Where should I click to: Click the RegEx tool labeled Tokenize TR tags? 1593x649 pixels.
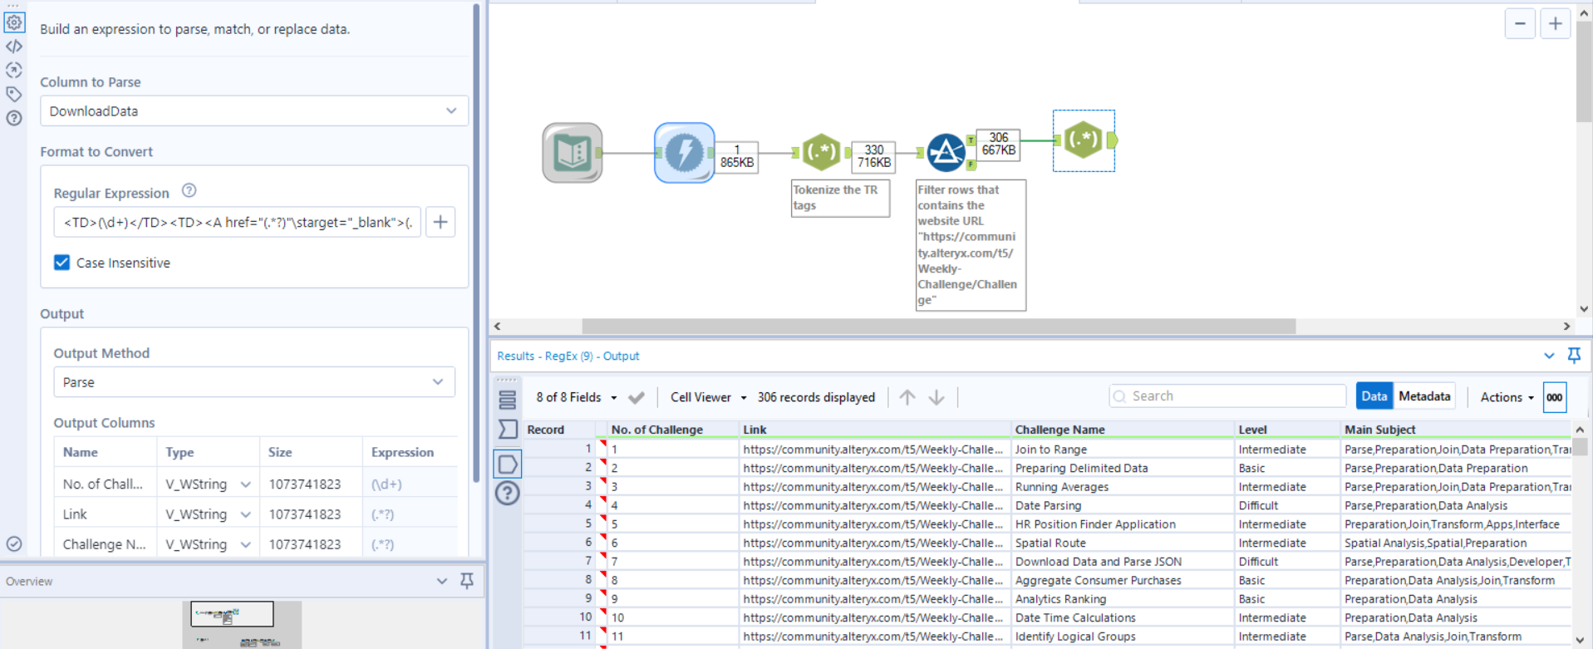821,152
